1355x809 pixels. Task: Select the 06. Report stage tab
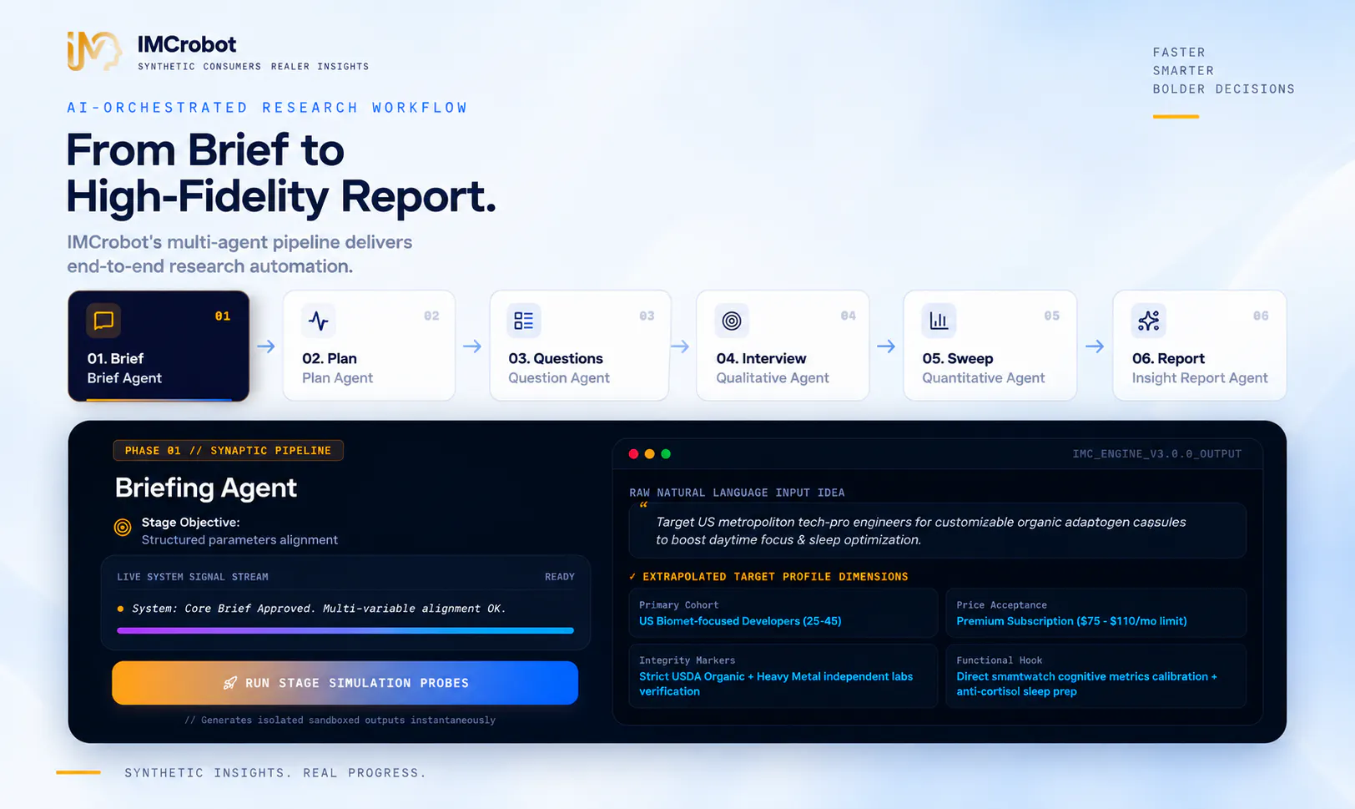(x=1200, y=346)
